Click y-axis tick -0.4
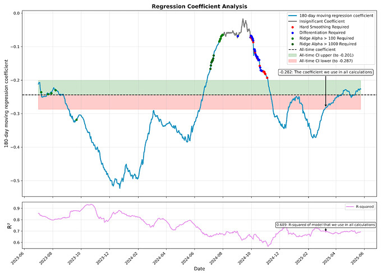Screen dimensions: 387x275 (x=15, y=148)
